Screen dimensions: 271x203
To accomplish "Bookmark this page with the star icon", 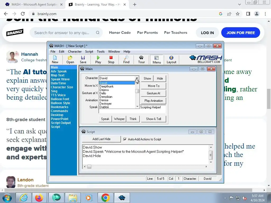I will pyautogui.click(x=238, y=14).
